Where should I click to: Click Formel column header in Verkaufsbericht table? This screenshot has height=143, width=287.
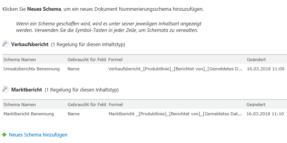click(x=115, y=60)
